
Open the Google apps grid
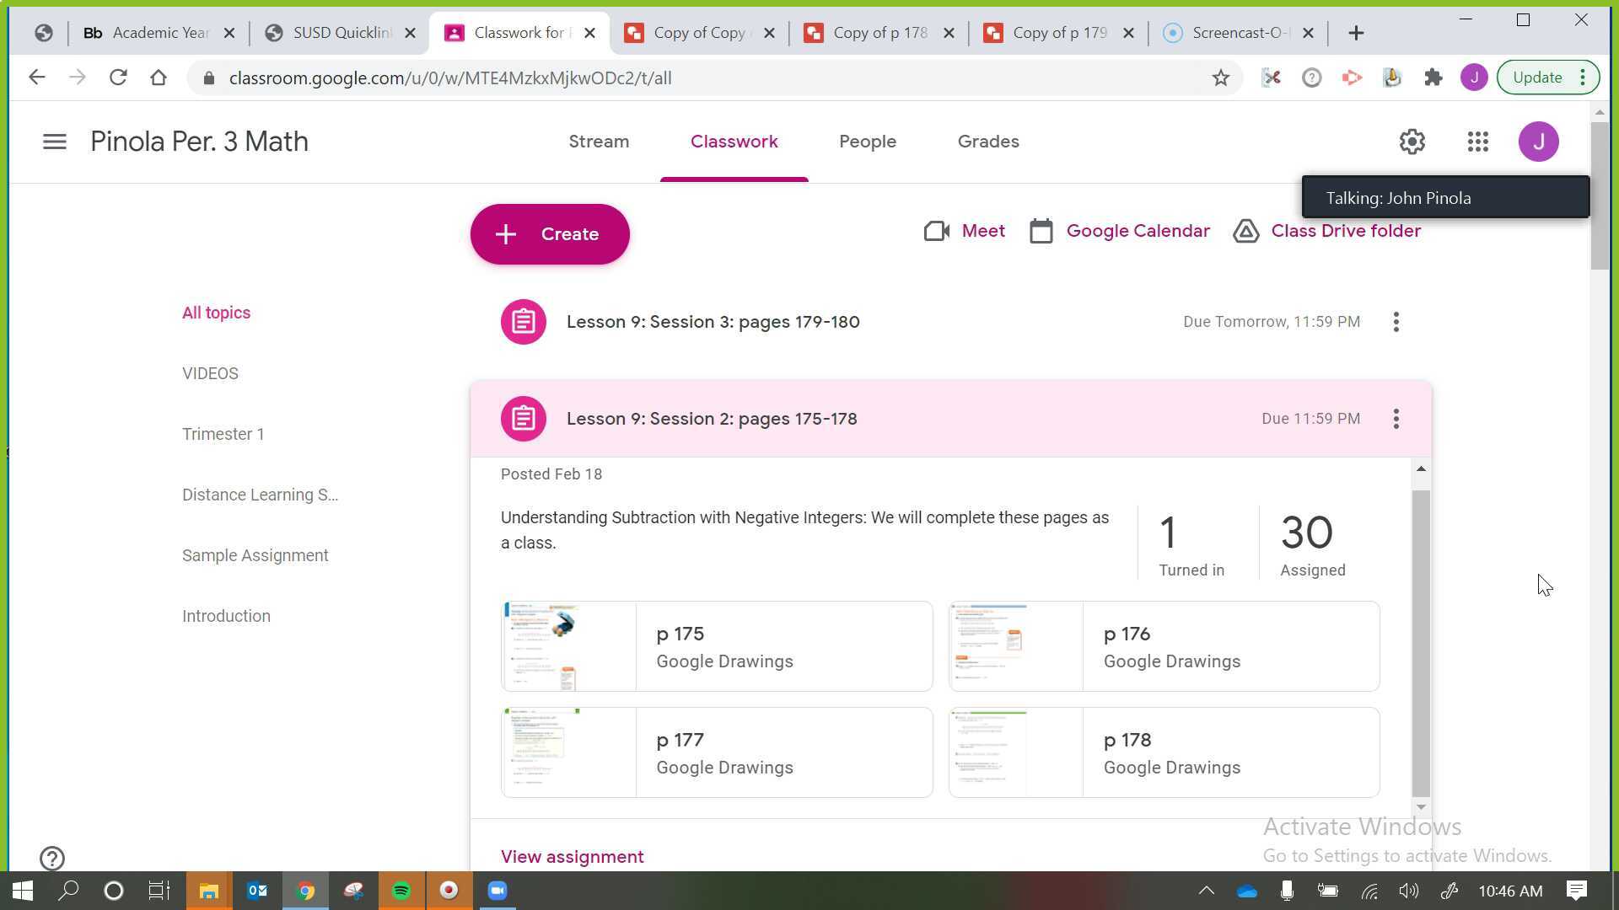pyautogui.click(x=1477, y=142)
